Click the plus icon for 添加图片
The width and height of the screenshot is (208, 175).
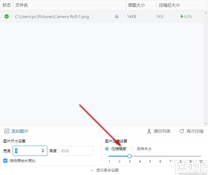click(7, 131)
